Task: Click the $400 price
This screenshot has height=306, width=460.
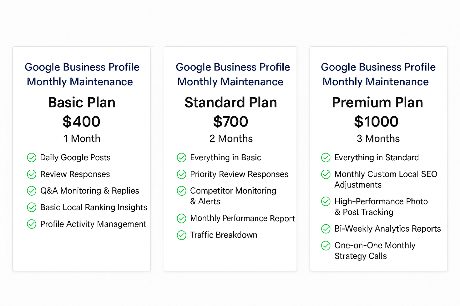Action: click(x=81, y=122)
